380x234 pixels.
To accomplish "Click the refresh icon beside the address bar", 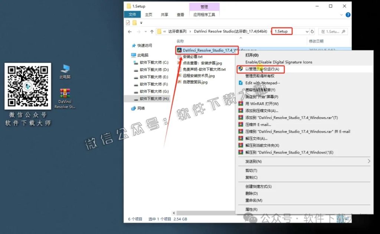I will pos(312,31).
